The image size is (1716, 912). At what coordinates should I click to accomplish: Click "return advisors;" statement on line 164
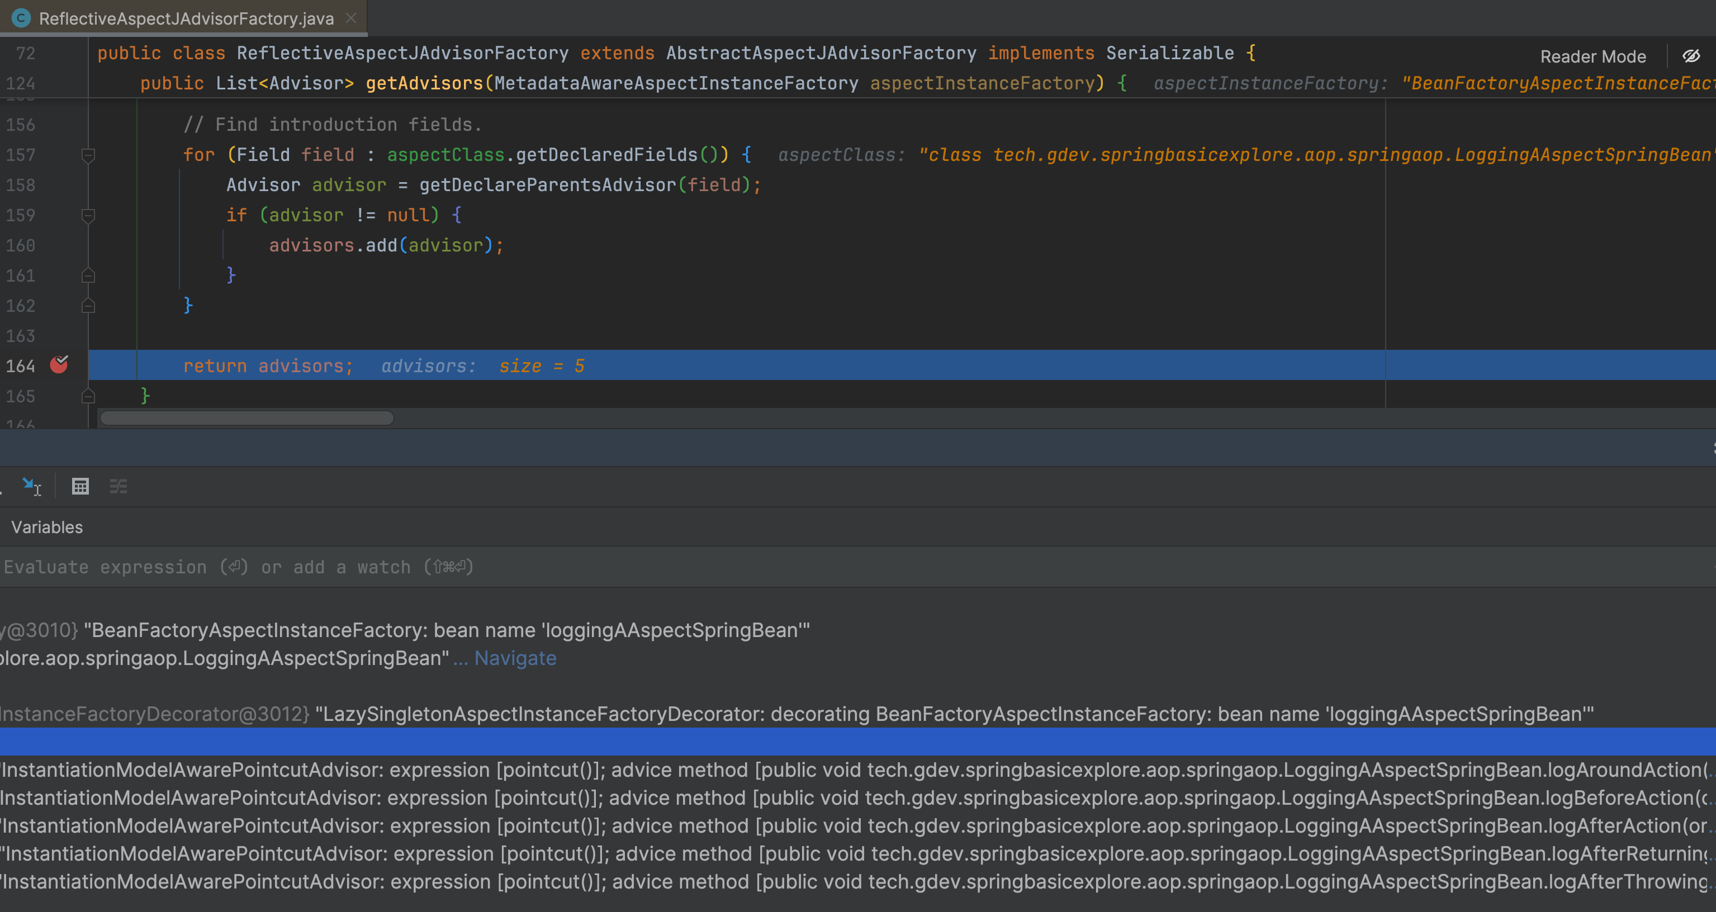point(268,365)
